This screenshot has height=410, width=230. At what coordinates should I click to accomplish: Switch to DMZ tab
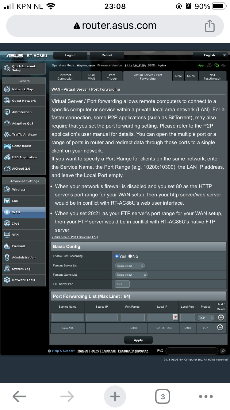click(x=178, y=76)
